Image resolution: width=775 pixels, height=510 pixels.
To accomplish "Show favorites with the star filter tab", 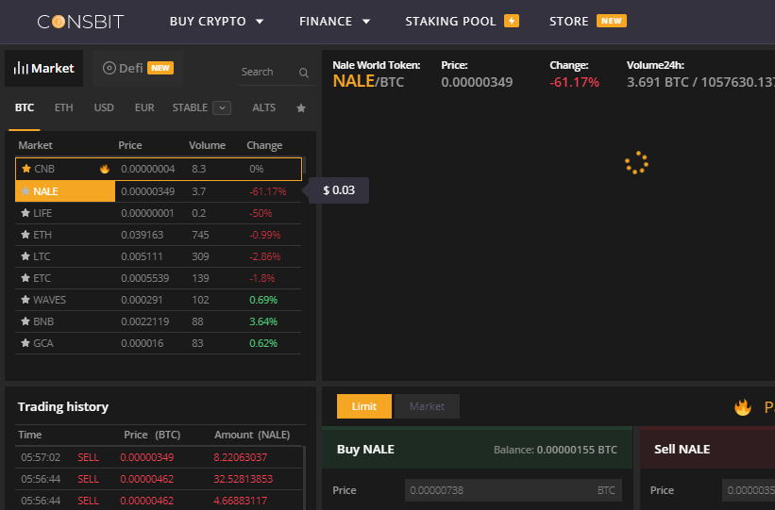I will pyautogui.click(x=301, y=108).
